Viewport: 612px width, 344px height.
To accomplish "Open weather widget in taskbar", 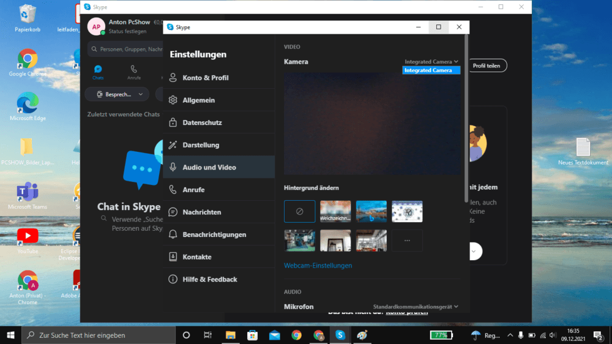I will pyautogui.click(x=485, y=335).
